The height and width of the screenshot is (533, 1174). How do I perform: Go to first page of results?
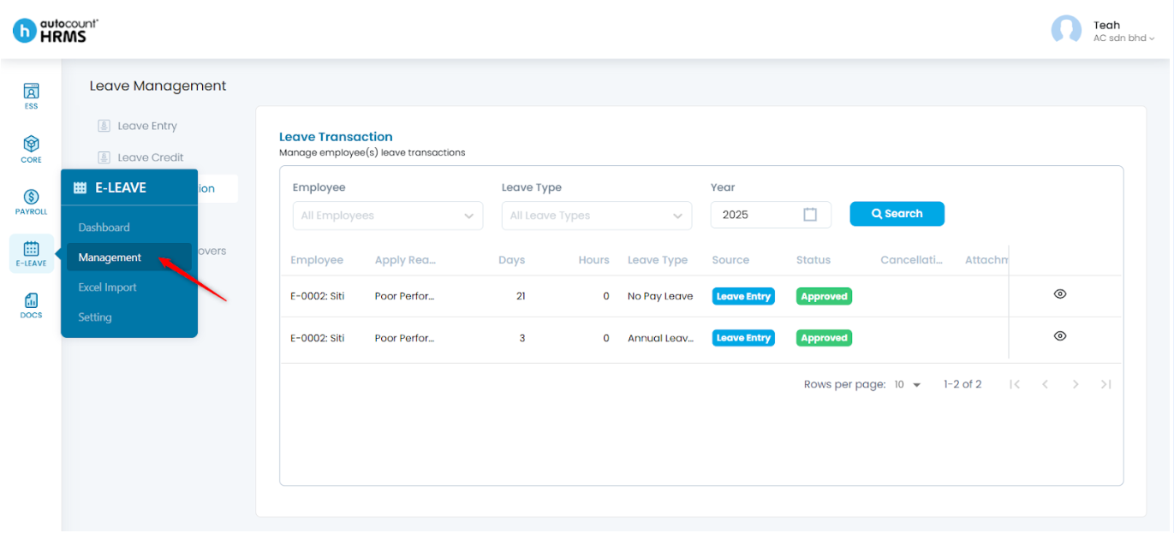click(x=1015, y=385)
